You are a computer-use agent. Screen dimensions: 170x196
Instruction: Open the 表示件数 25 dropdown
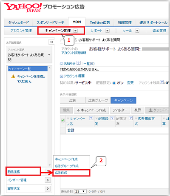click(80, 191)
